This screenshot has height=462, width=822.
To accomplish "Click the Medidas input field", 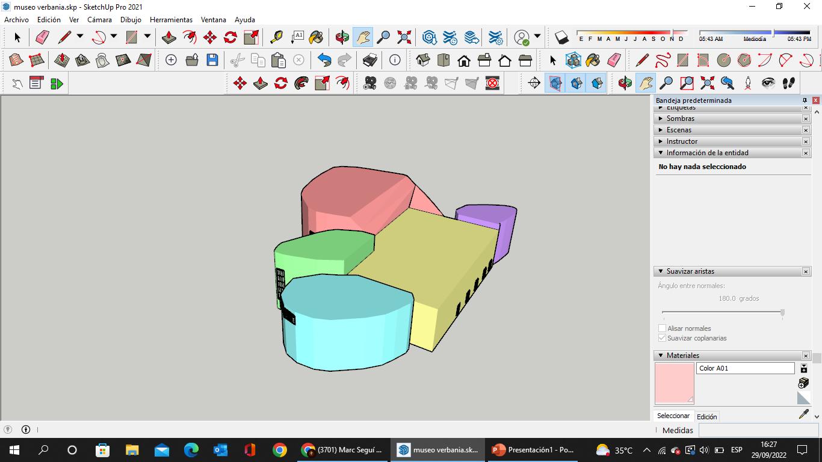I will coord(758,430).
